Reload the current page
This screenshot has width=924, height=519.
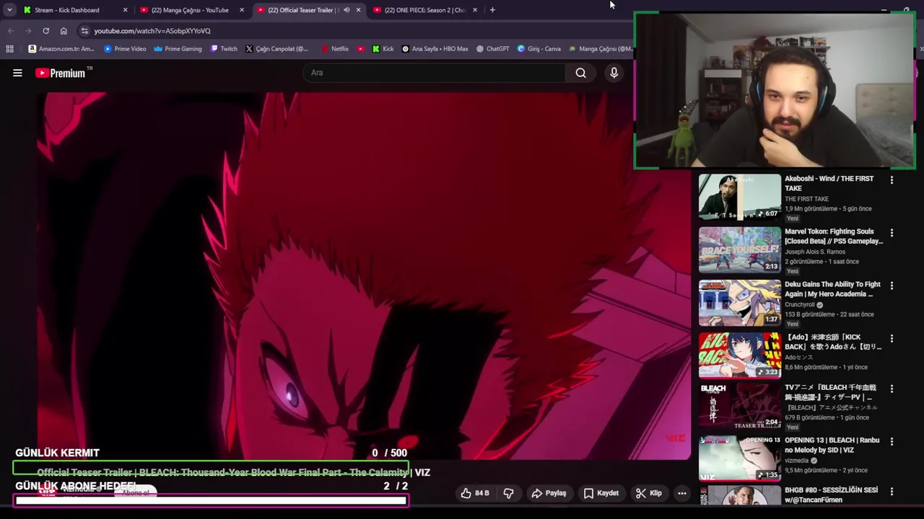pyautogui.click(x=45, y=31)
